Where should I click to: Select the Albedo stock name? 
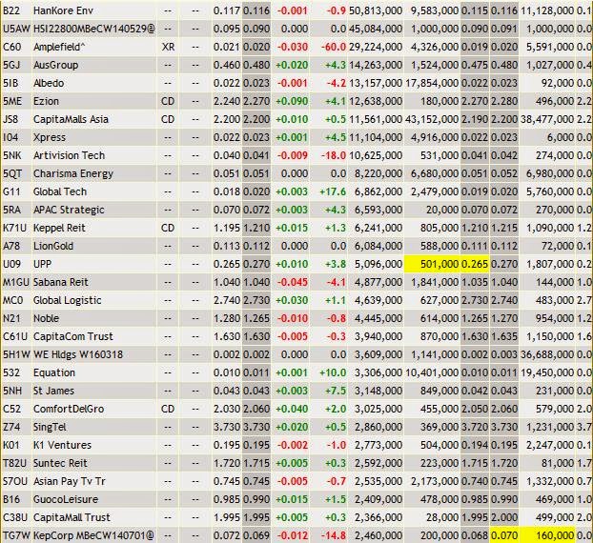[49, 83]
